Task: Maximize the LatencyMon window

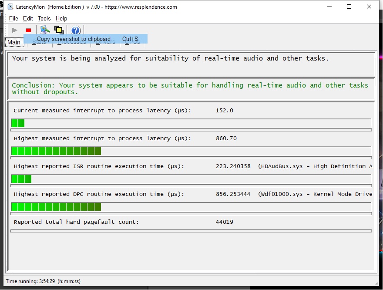Action: click(349, 7)
